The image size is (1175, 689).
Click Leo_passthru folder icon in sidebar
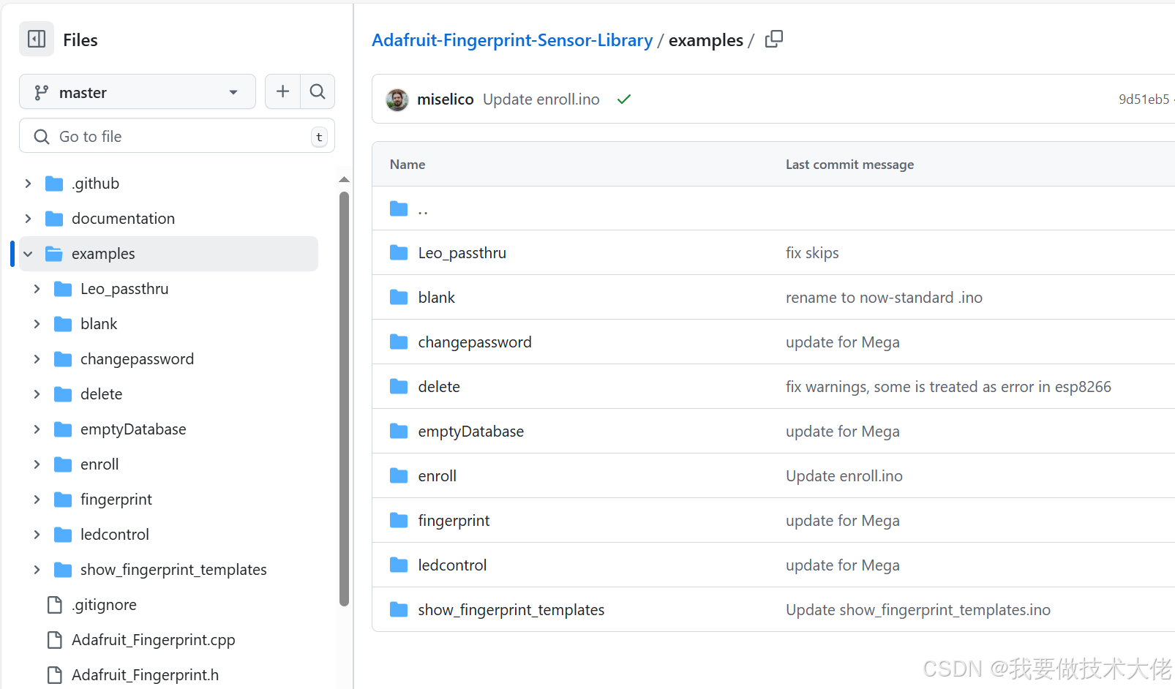(63, 289)
